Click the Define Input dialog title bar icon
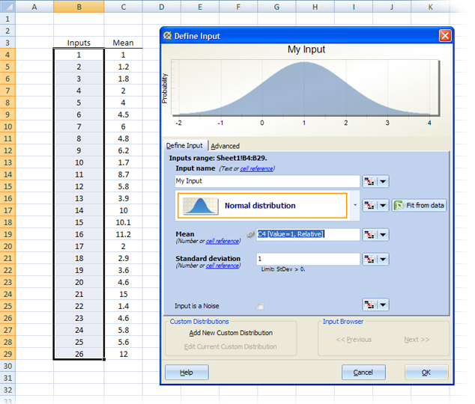 tap(167, 35)
